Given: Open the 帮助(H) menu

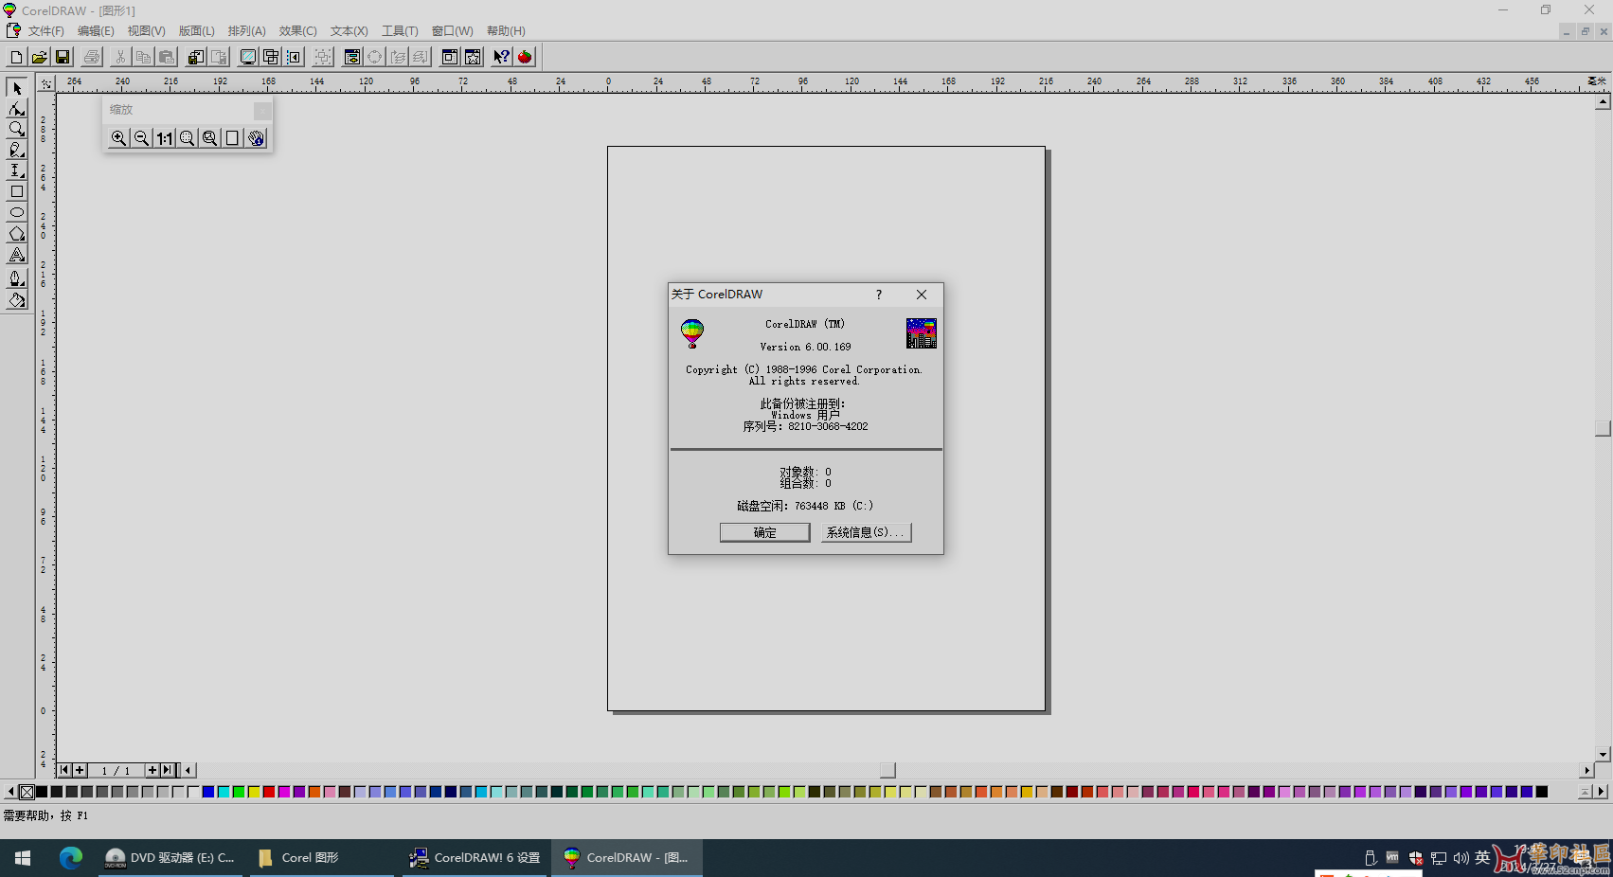Looking at the screenshot, I should tap(506, 31).
